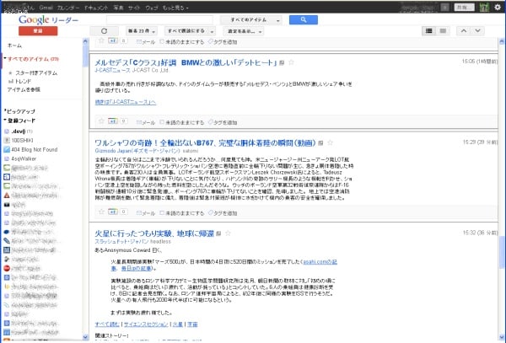
Task: Click the 共有 share button in top bar
Action: pos(464,7)
